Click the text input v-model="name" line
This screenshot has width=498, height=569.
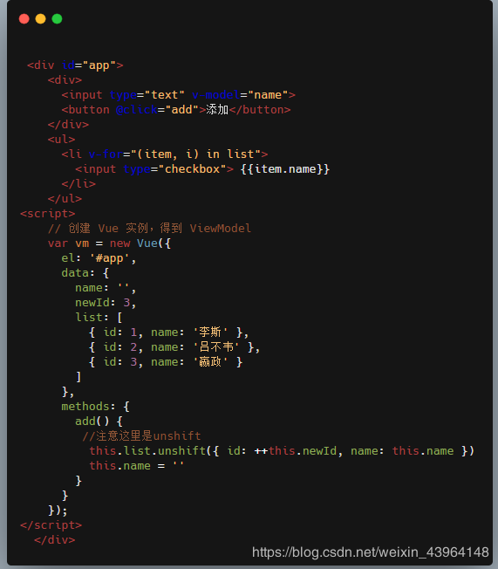179,95
